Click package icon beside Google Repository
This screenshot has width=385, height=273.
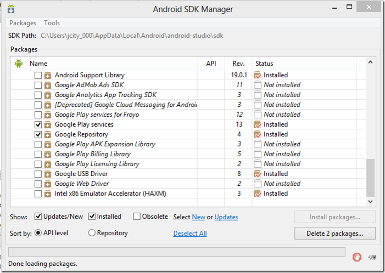point(48,134)
